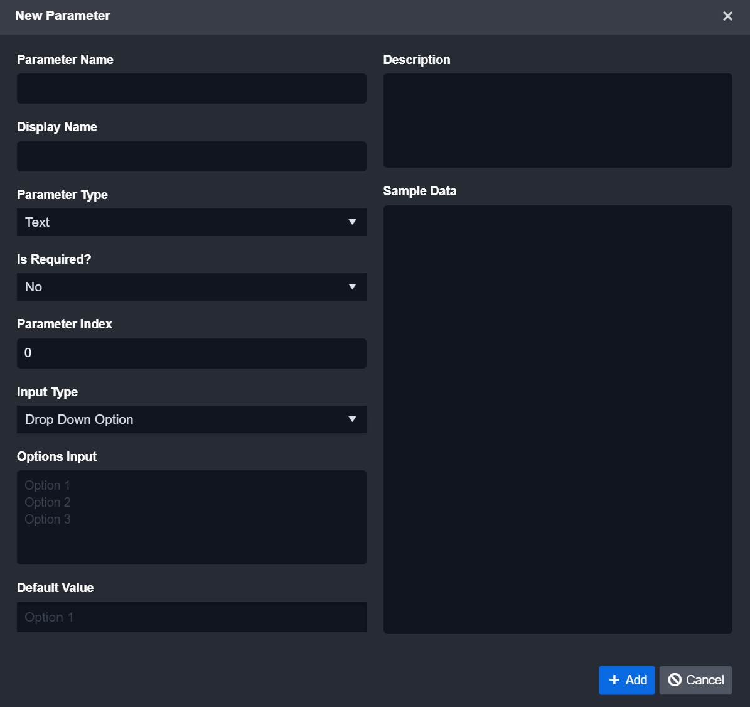The height and width of the screenshot is (707, 750).
Task: Click the Input Type label
Action: [47, 392]
